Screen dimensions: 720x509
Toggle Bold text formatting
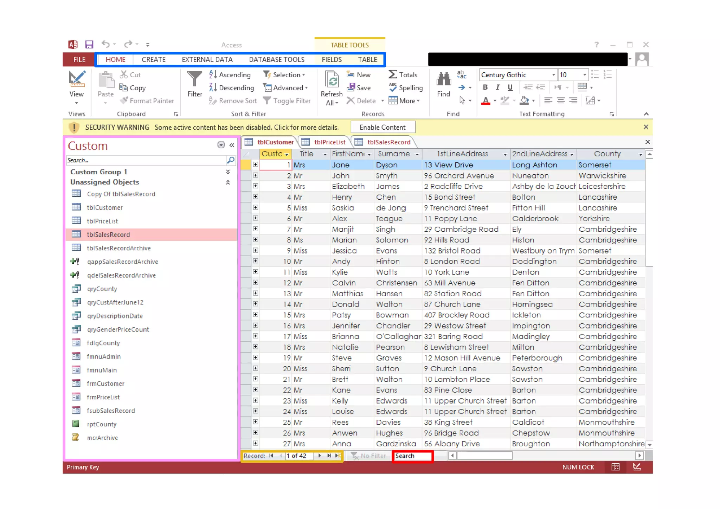pos(485,87)
